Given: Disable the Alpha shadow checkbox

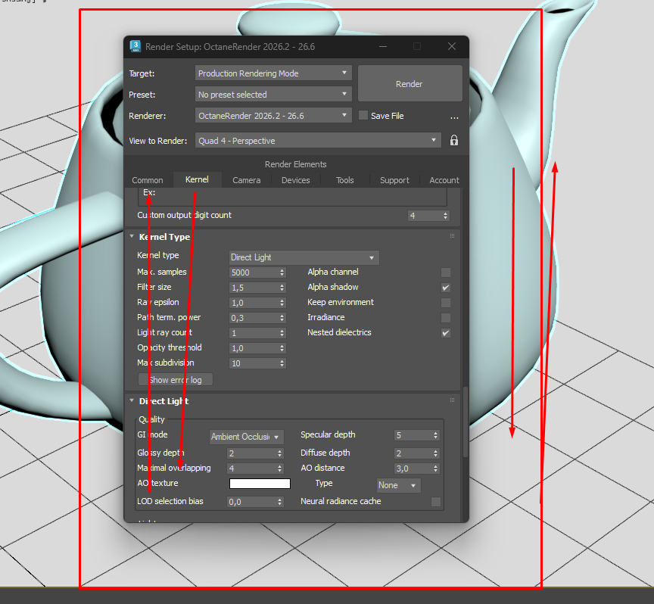Looking at the screenshot, I should tap(445, 288).
